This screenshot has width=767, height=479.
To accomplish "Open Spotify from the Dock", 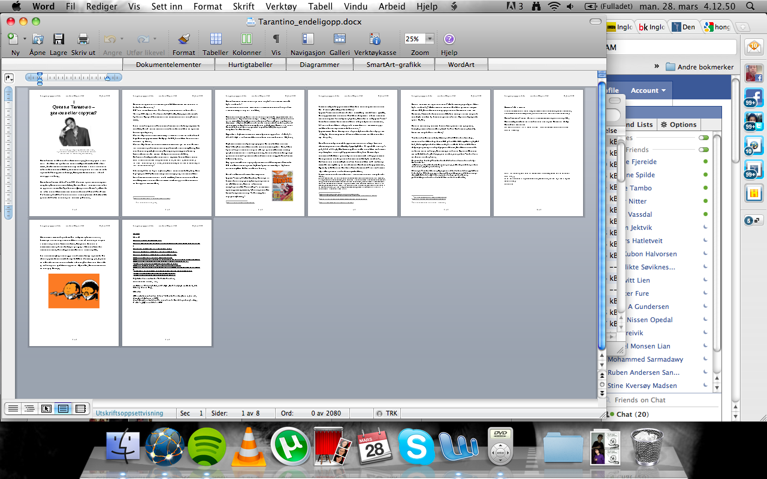I will tap(207, 447).
